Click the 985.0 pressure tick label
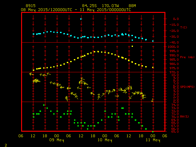This screenshot has width=196, height=147. tap(174, 59)
